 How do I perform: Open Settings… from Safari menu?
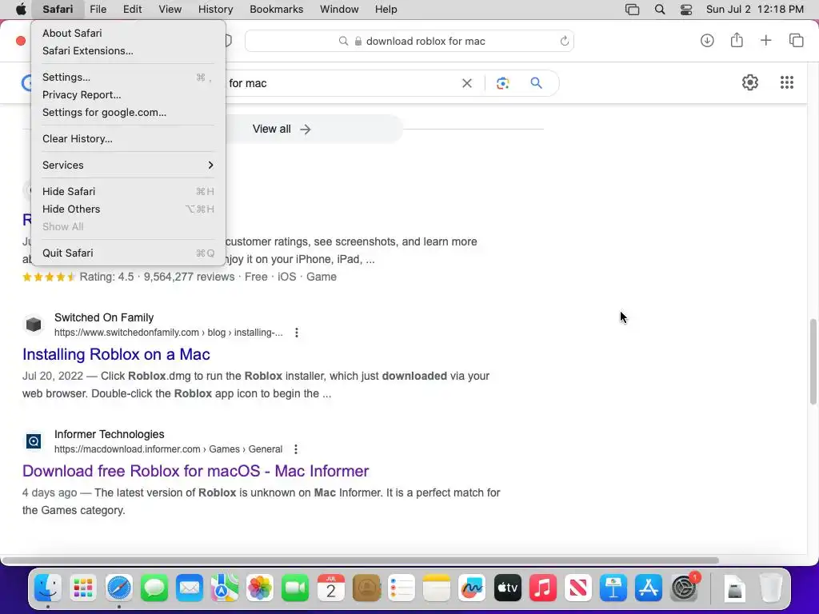[x=128, y=78]
